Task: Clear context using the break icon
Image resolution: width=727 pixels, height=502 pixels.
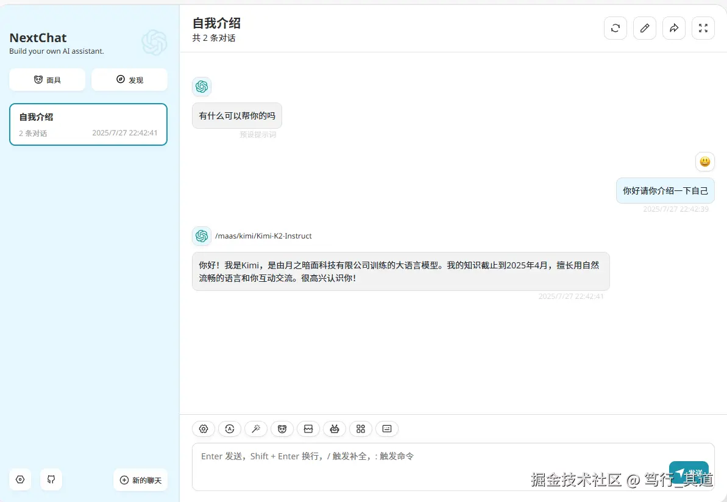Action: tap(308, 429)
